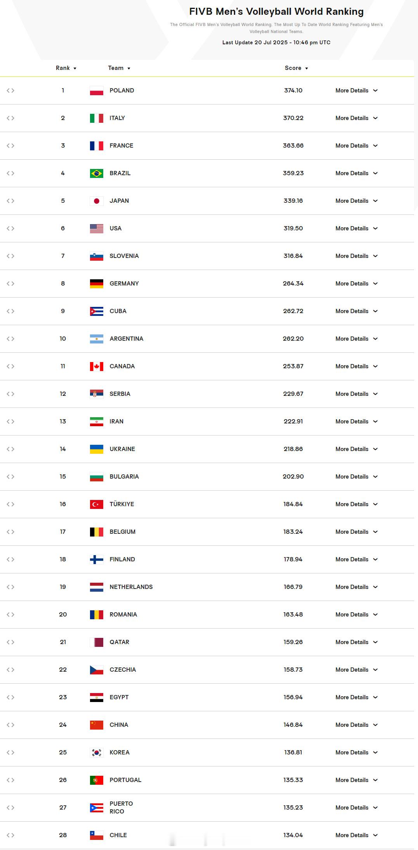The width and height of the screenshot is (418, 850).
Task: Click the angle-brackets icon beside rank 20
Action: pos(10,615)
